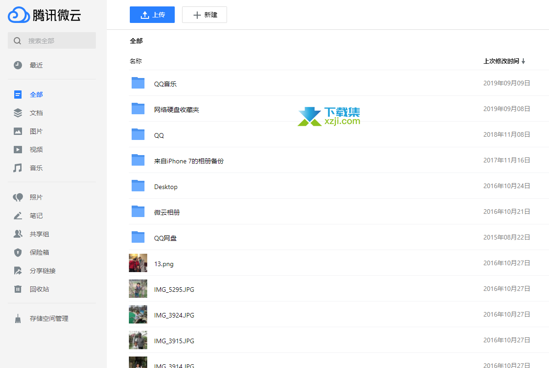Open 最近 in the sidebar
Viewport: 549px width, 368px height.
(36, 65)
